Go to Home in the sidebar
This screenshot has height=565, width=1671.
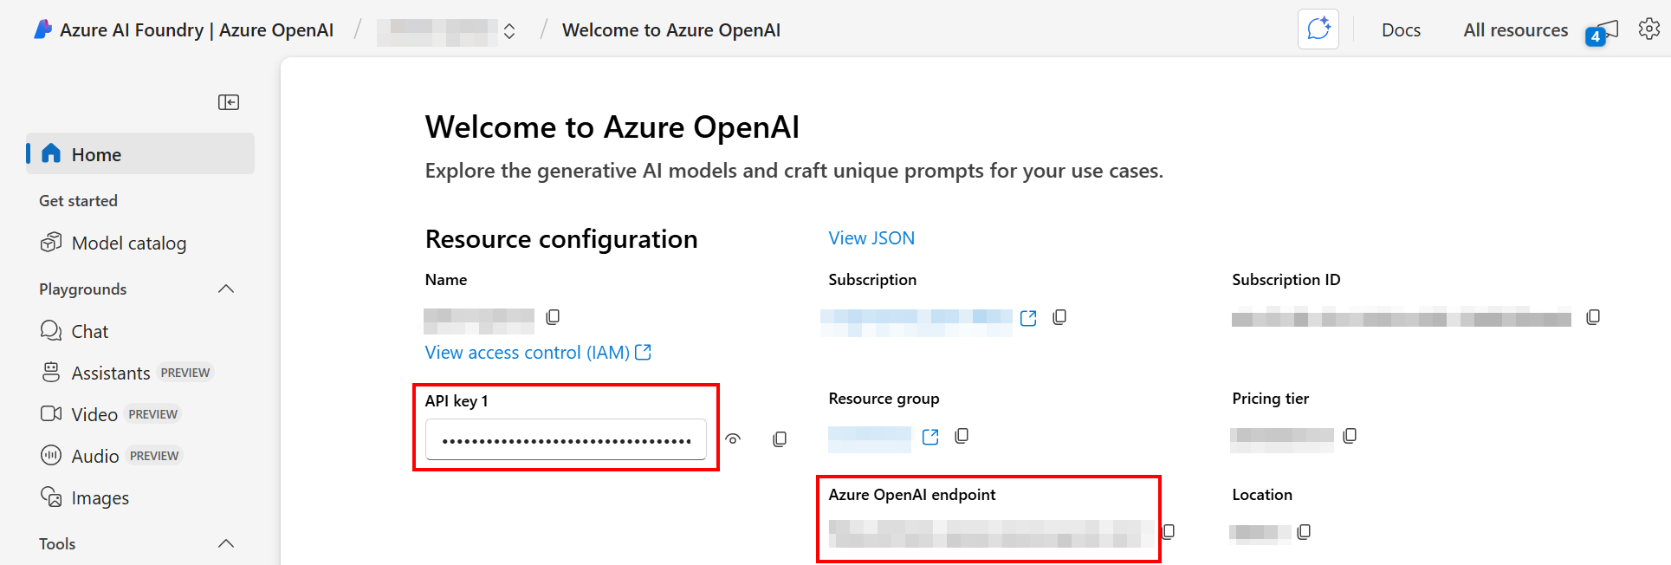(140, 153)
